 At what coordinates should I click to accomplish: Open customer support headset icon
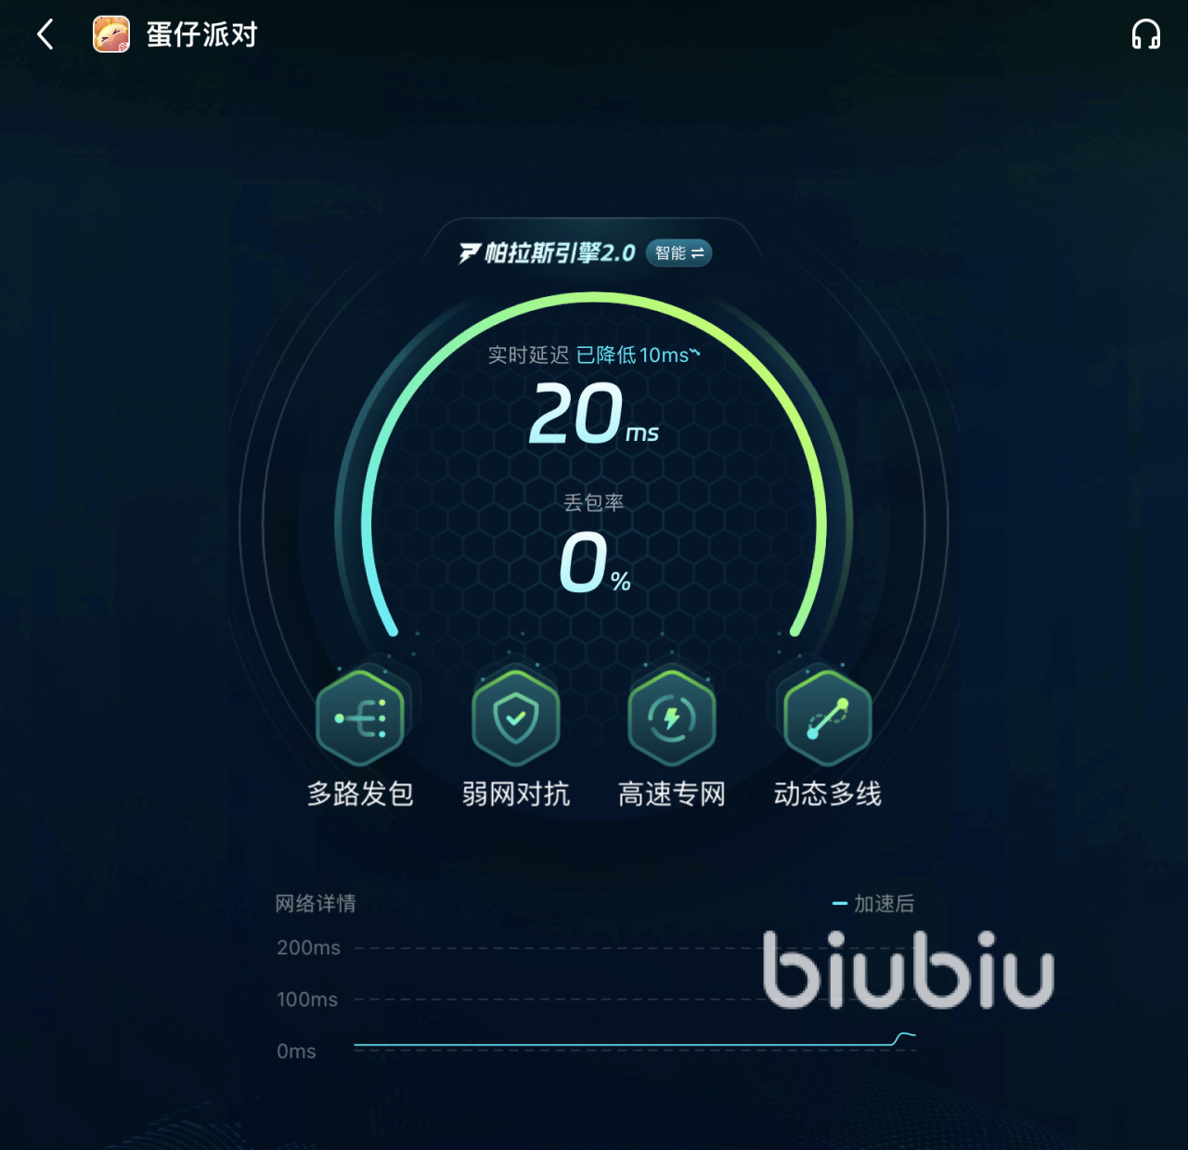pos(1146,35)
